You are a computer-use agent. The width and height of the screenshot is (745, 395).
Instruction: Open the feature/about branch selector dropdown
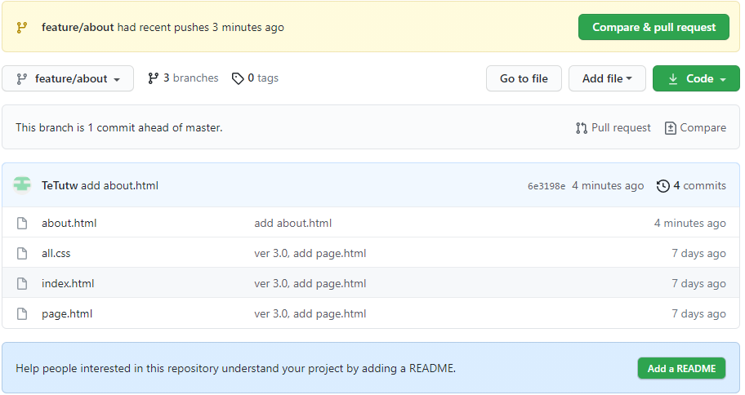[x=68, y=79]
